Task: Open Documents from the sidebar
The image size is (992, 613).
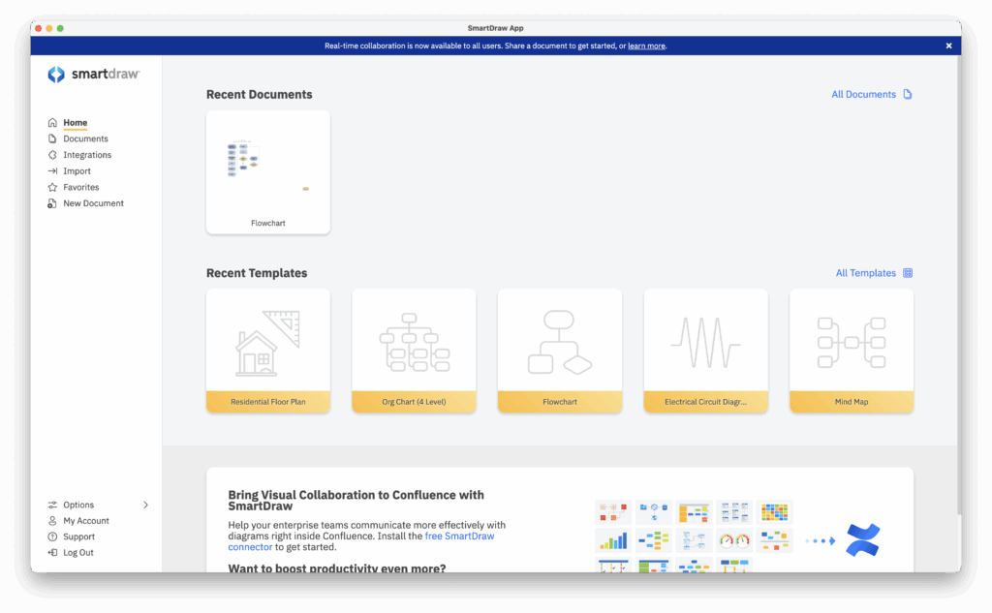Action: pyautogui.click(x=85, y=138)
